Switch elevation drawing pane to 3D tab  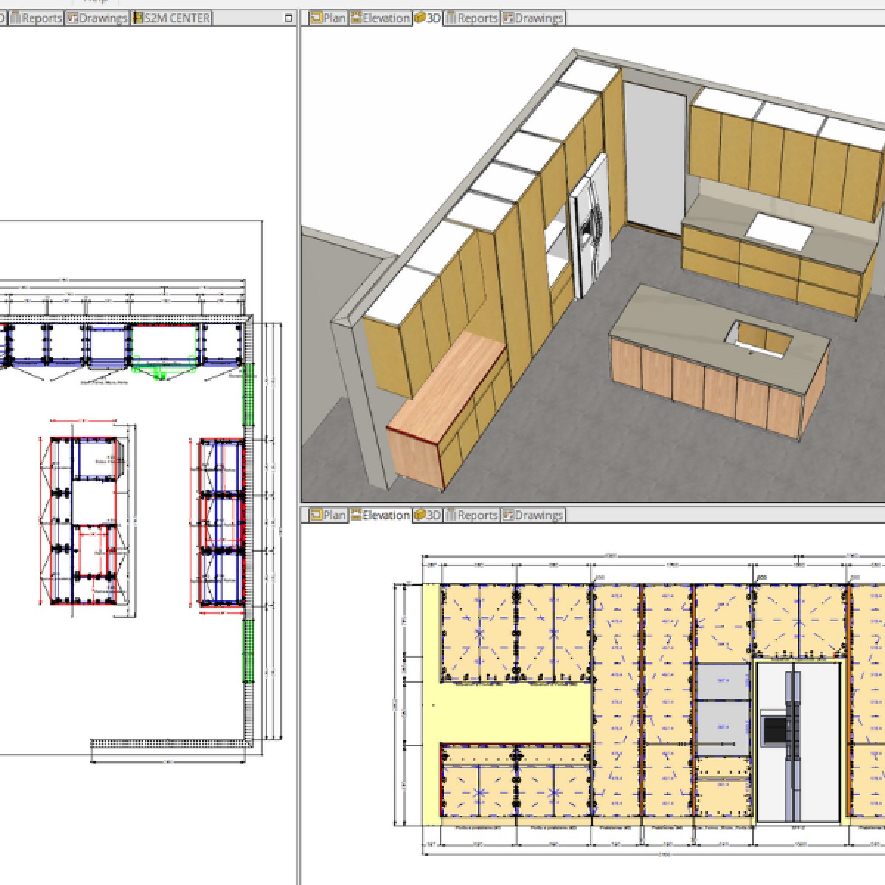(427, 515)
